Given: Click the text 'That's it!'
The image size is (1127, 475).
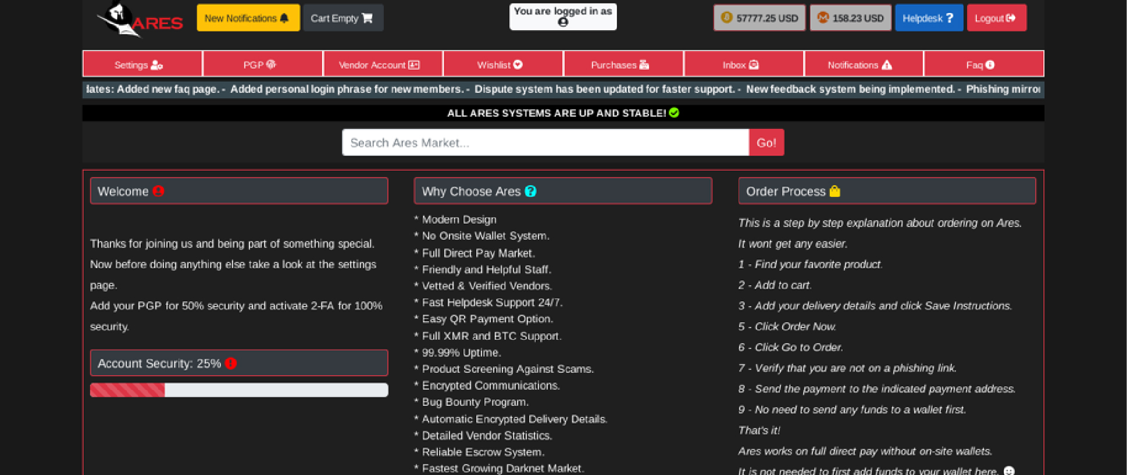Looking at the screenshot, I should click(759, 430).
